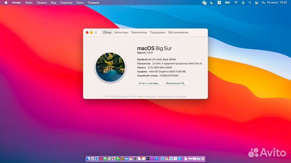Click the 'Intel Core i5' processor line
The image size is (291, 163).
coord(169,63)
